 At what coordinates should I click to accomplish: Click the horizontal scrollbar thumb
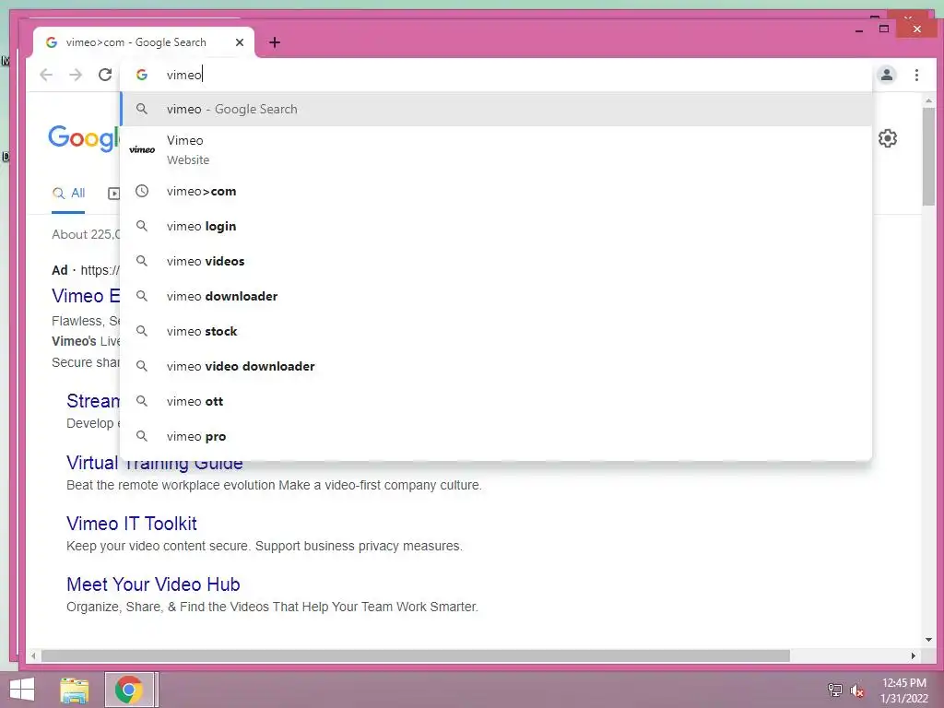point(416,655)
